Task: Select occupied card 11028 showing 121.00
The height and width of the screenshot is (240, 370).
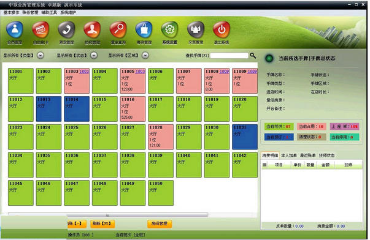Action: coord(161,137)
